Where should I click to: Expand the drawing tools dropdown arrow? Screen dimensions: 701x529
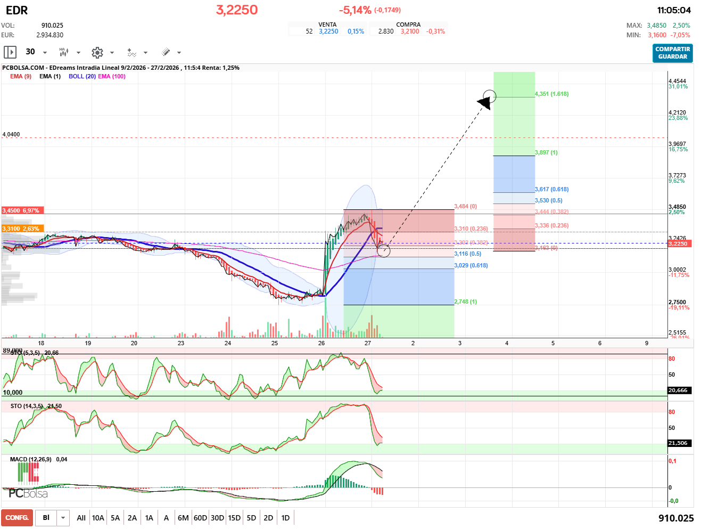(179, 53)
